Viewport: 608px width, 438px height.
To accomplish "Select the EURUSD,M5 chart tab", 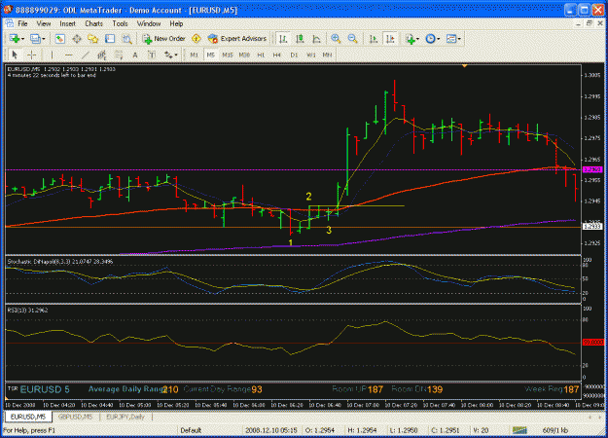I will (x=28, y=417).
